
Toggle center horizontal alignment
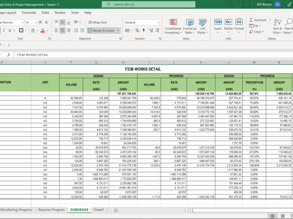click(x=62, y=30)
